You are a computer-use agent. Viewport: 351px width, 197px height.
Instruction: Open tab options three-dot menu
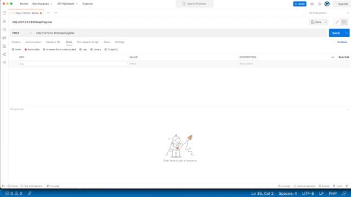pos(55,13)
